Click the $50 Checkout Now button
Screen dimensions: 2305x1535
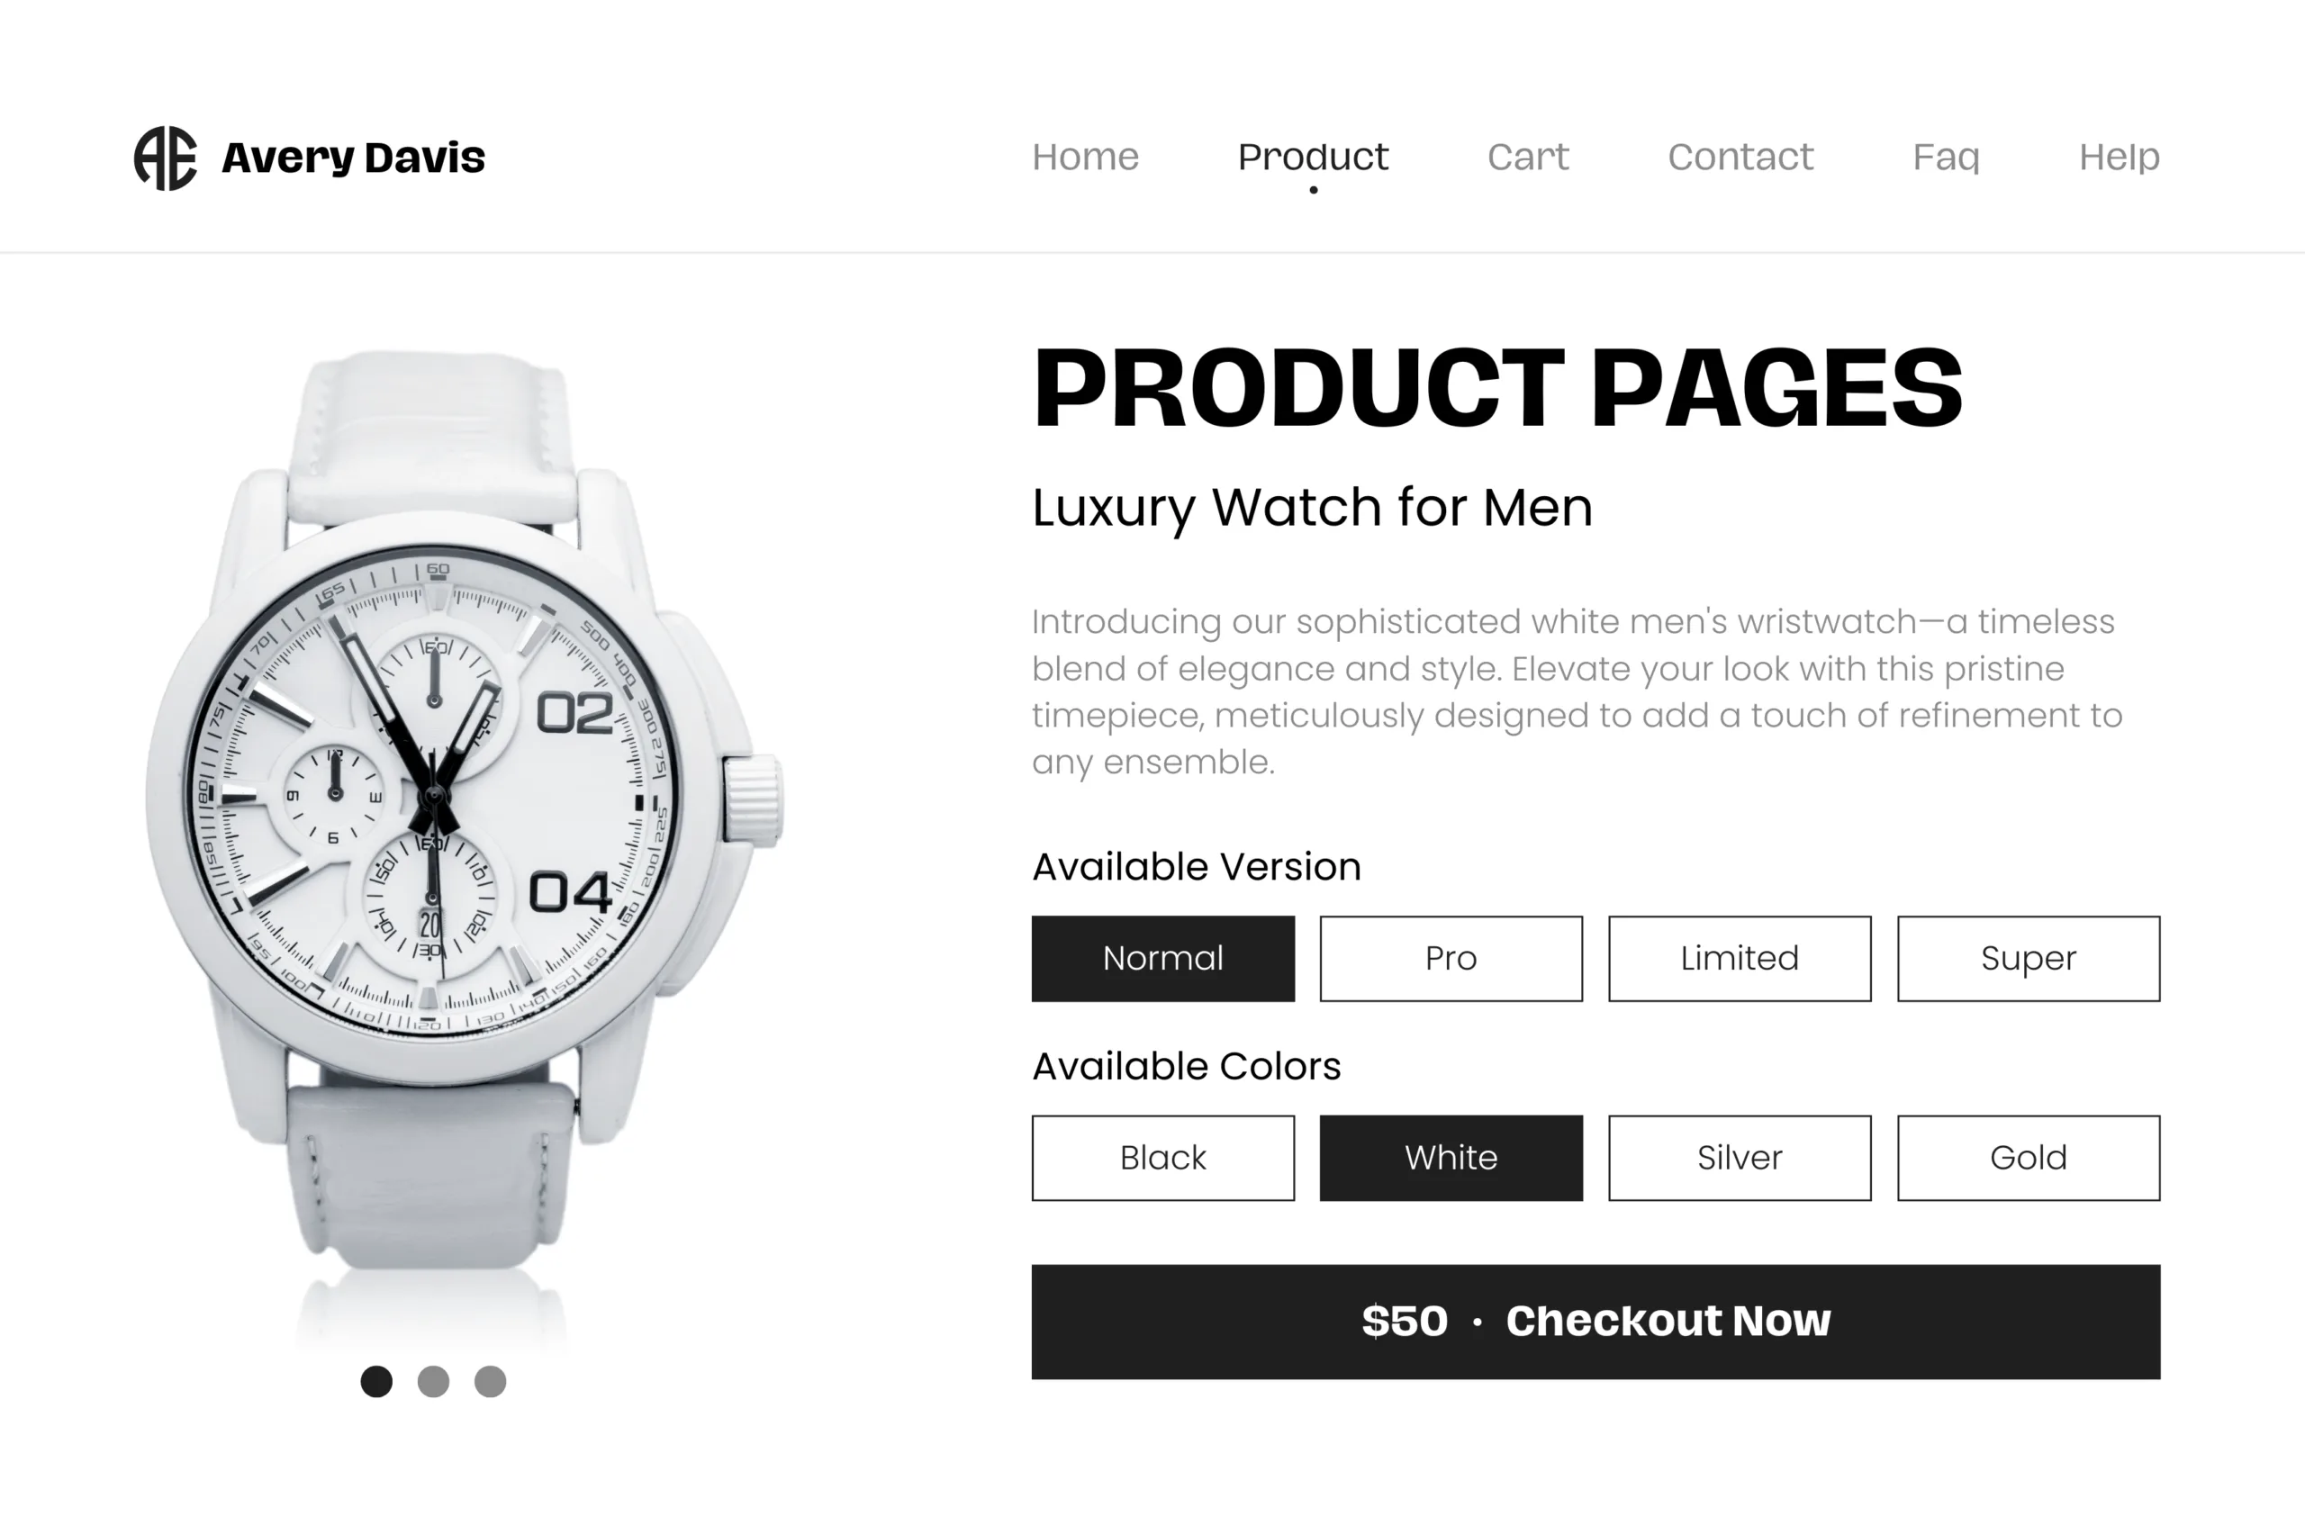1595,1322
